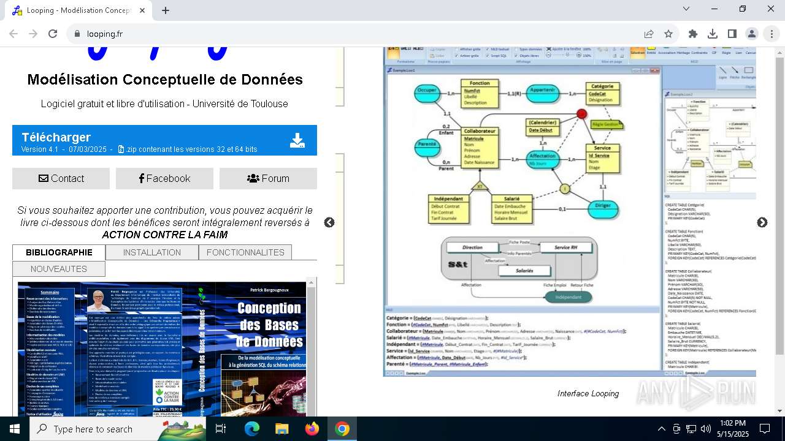The height and width of the screenshot is (441, 785).
Task: Click the Interface Looping screenshot image
Action: (570, 212)
